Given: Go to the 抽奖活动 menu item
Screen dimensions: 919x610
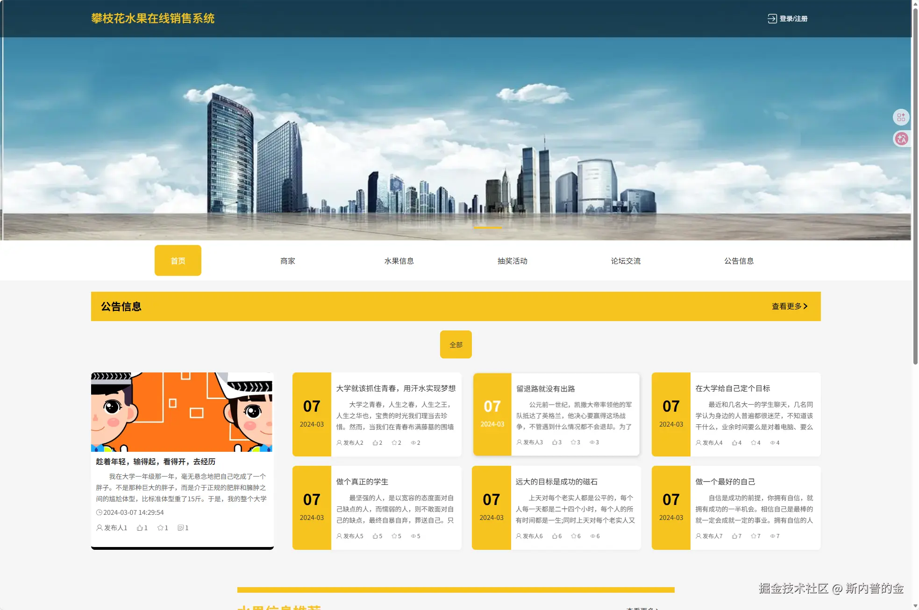Looking at the screenshot, I should pos(512,261).
